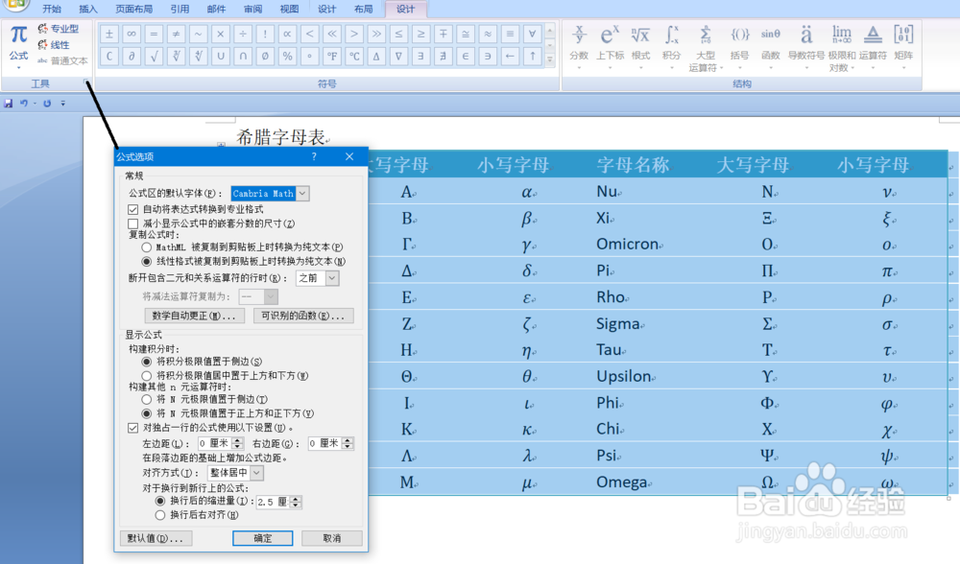Insert the left arrow ← symbol
This screenshot has width=960, height=564.
(x=510, y=57)
